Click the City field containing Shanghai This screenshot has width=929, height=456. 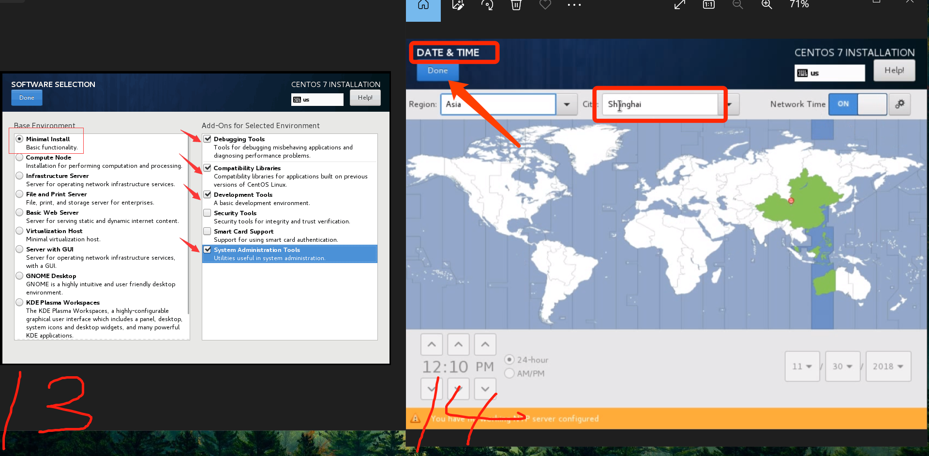(660, 104)
